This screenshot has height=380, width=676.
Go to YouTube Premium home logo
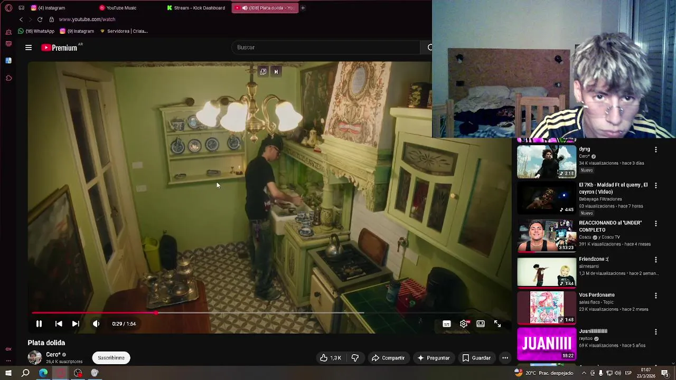click(59, 47)
